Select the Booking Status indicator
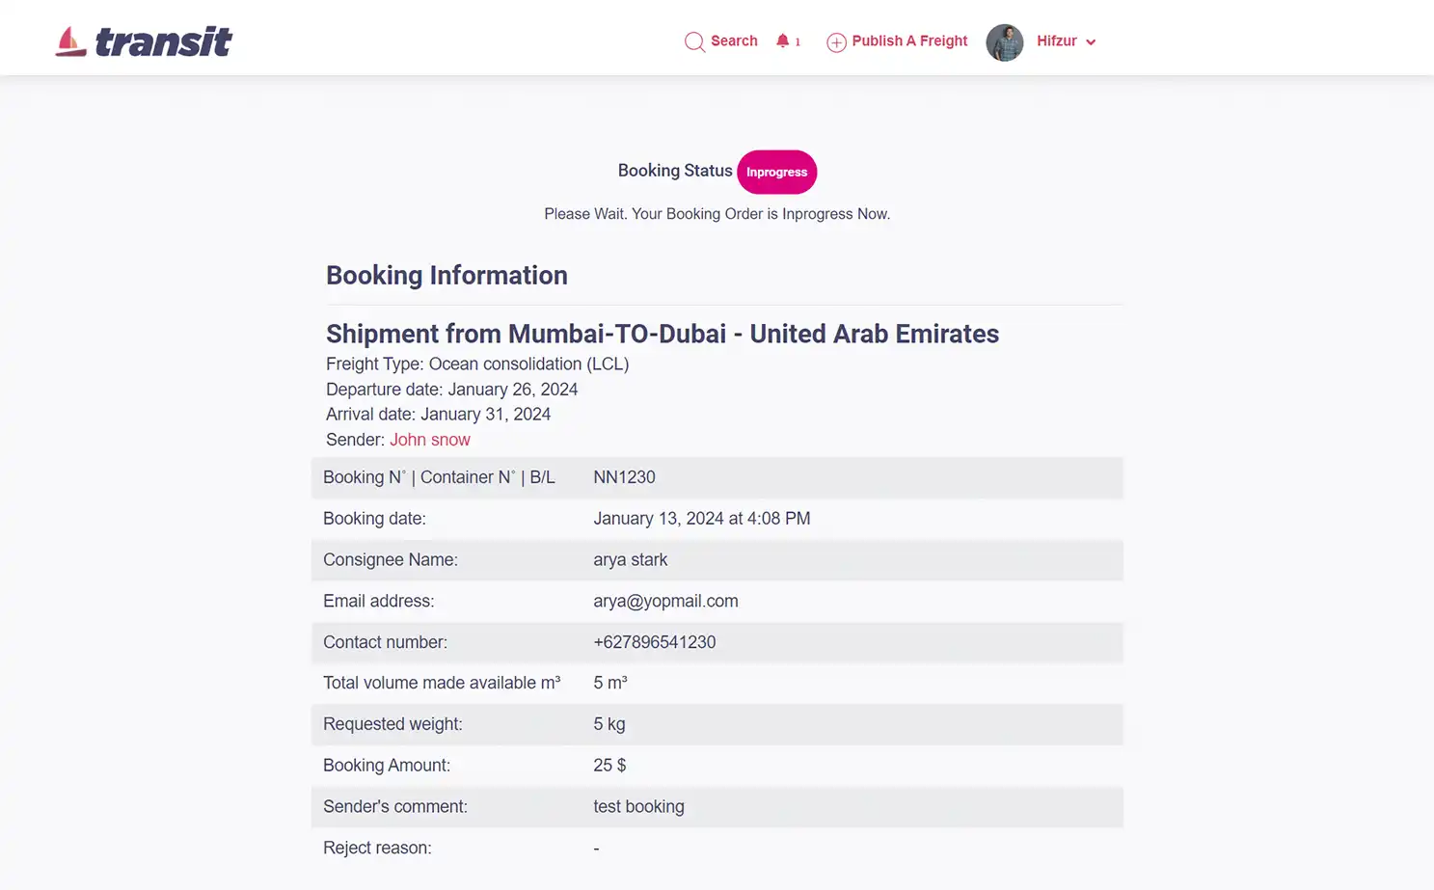 coord(675,171)
